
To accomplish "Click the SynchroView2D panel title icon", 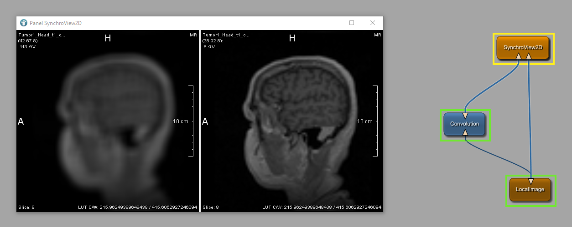I will (x=24, y=23).
